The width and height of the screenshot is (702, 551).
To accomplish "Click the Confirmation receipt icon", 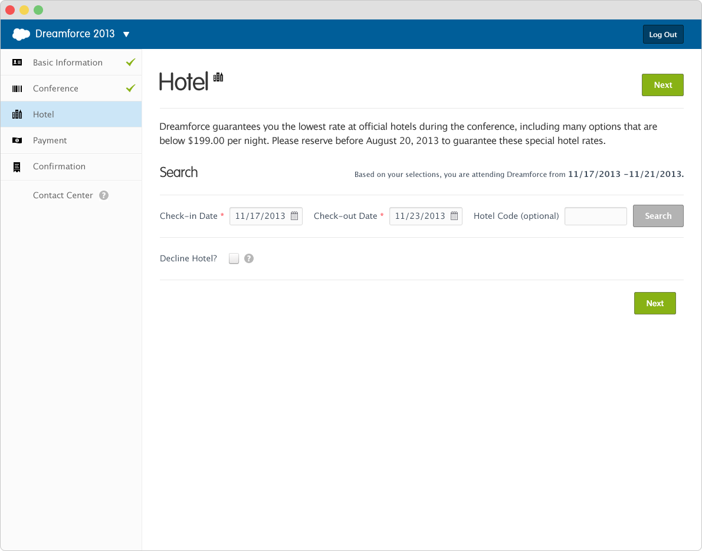I will [17, 167].
